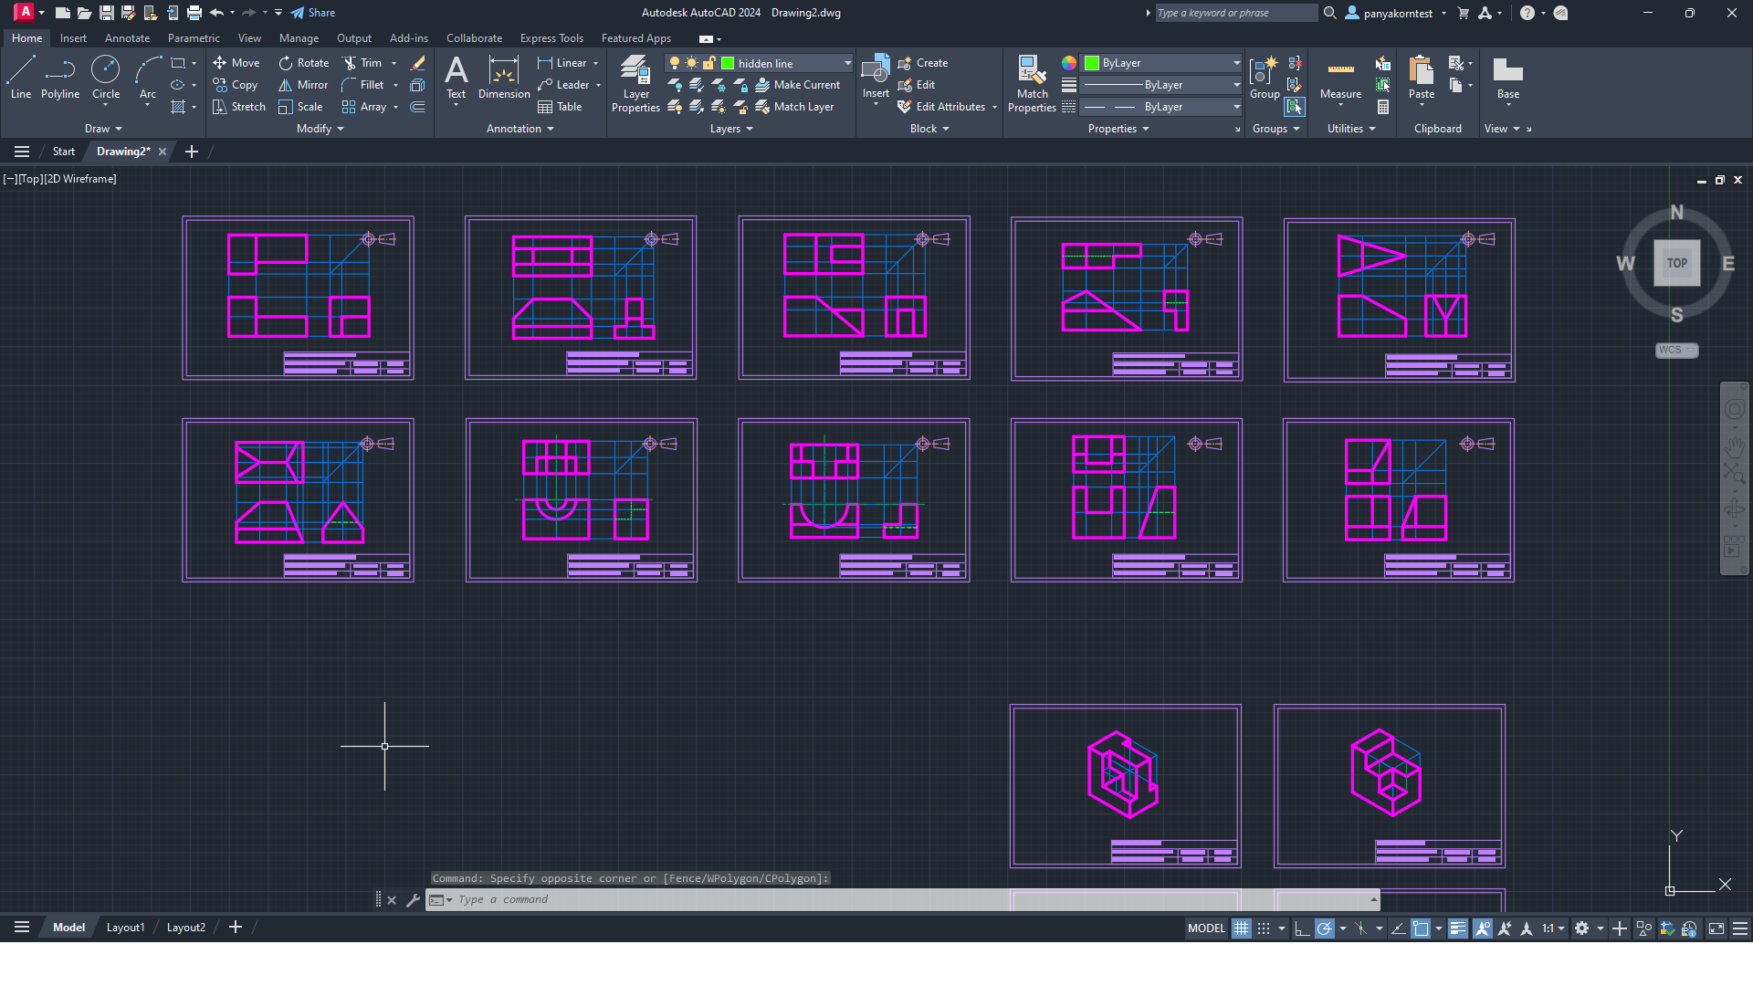Select the Line drawing tool

tap(21, 77)
